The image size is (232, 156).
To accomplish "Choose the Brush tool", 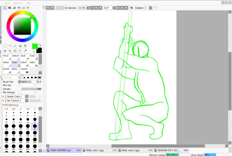I will click(x=25, y=57).
